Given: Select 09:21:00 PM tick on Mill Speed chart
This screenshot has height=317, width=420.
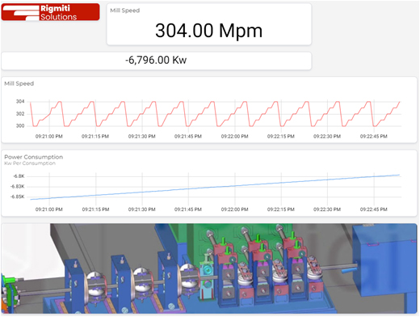Looking at the screenshot, I should [x=49, y=137].
